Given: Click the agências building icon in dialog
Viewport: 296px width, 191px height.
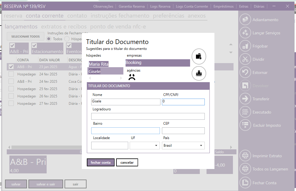Looking at the screenshot, I should coord(199,73).
